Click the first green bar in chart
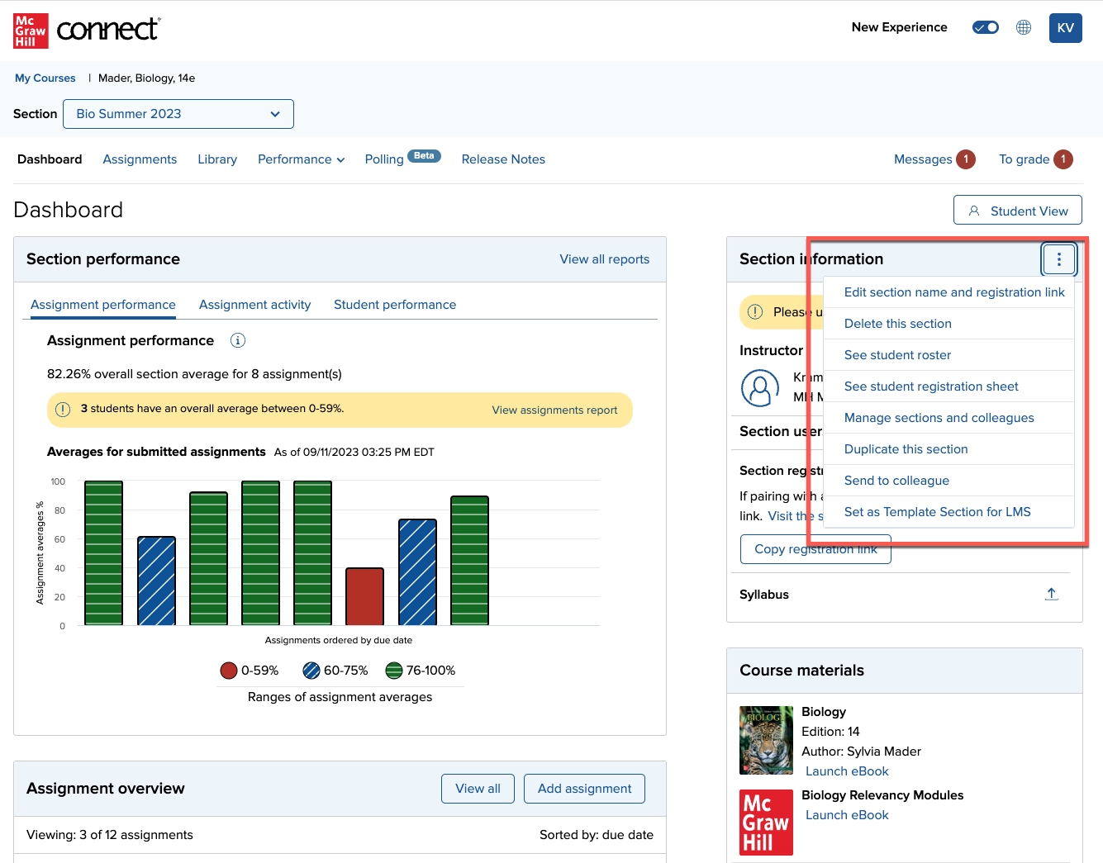 [x=104, y=552]
